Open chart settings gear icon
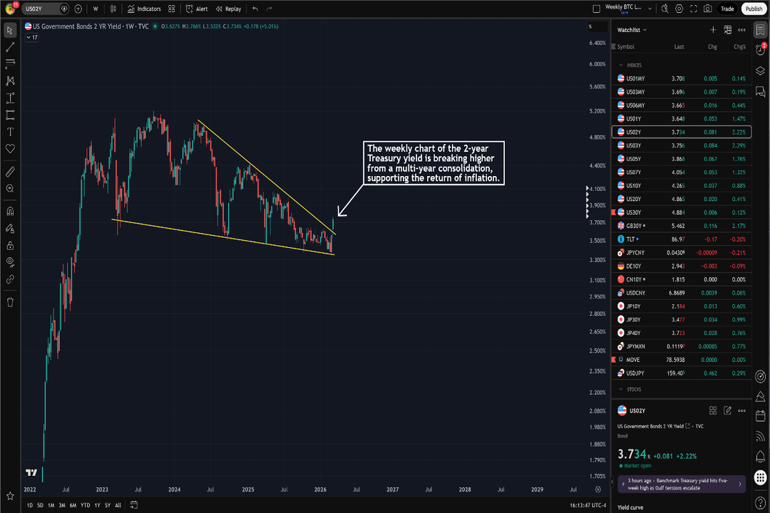 (x=679, y=9)
